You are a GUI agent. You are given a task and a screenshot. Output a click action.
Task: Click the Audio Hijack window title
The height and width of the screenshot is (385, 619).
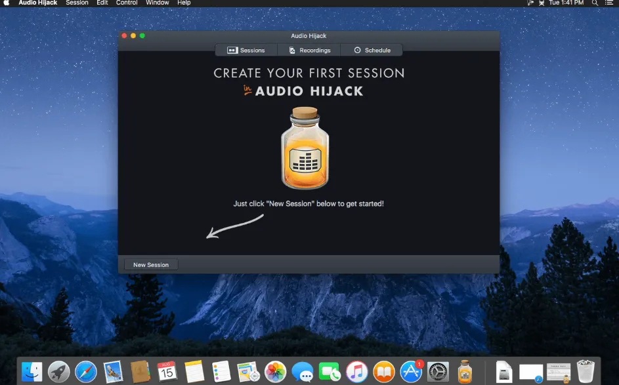coord(309,35)
